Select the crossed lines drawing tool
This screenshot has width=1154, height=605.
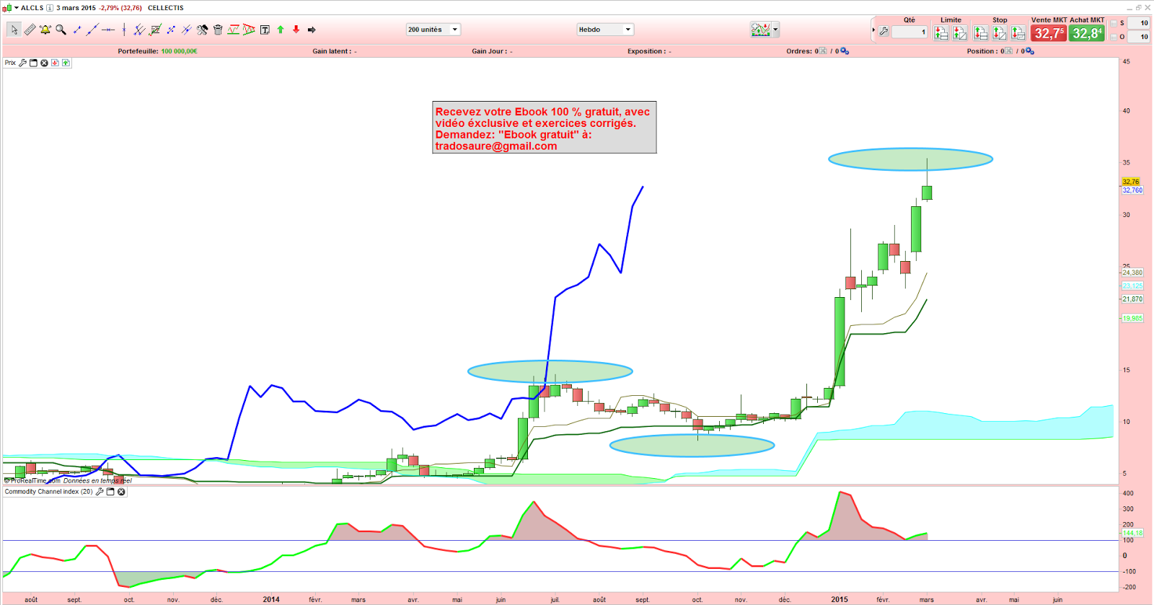(186, 30)
